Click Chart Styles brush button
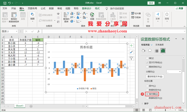 [x=131, y=52]
